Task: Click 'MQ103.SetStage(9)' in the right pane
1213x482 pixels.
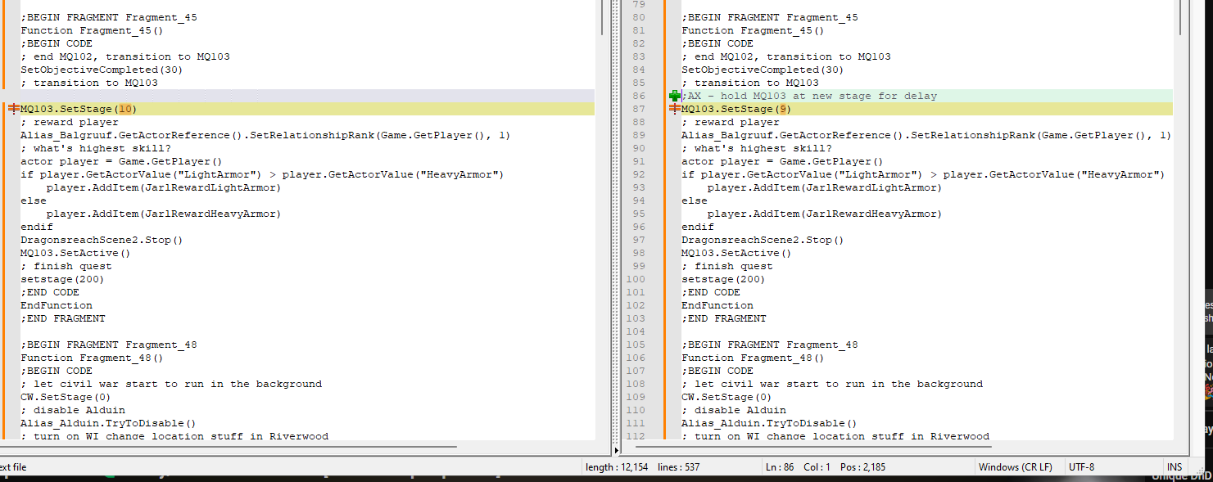Action: click(x=737, y=109)
